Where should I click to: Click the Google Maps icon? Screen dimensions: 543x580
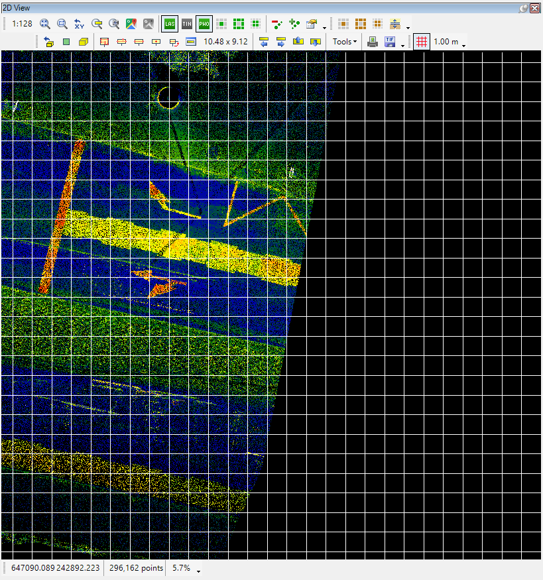131,24
